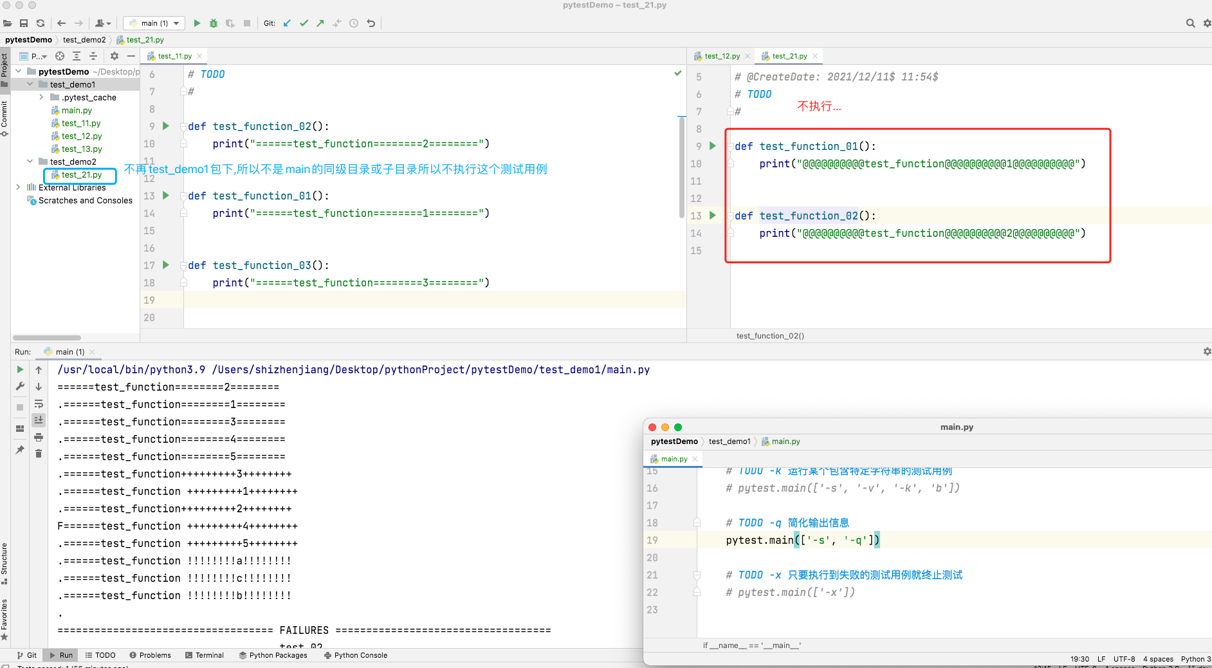The width and height of the screenshot is (1212, 668).
Task: Click the test_demo2 breadcrumb in navigation bar
Action: pos(84,40)
